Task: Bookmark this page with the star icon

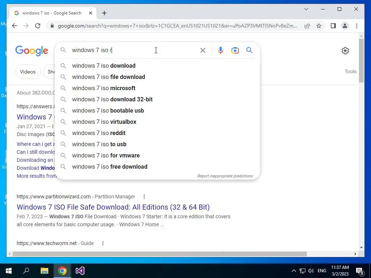Action: pos(319,26)
